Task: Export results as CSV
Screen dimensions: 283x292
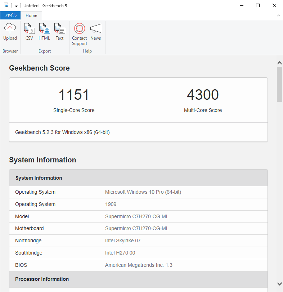Action: 29,32
